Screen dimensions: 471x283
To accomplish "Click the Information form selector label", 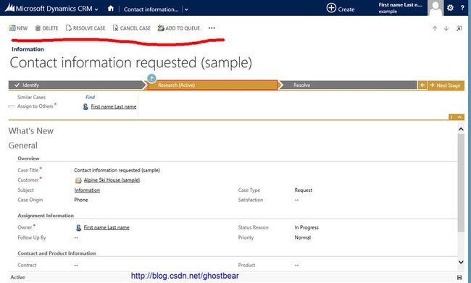I will pyautogui.click(x=28, y=49).
